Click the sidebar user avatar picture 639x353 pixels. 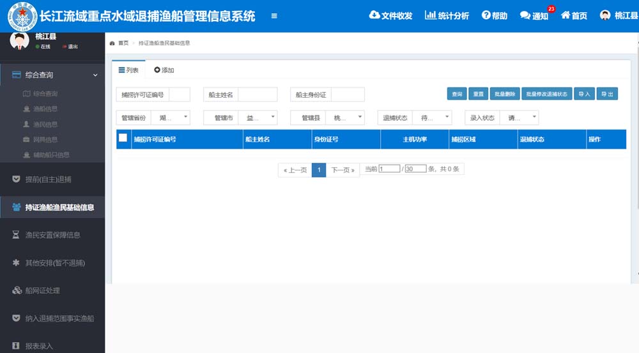(19, 41)
